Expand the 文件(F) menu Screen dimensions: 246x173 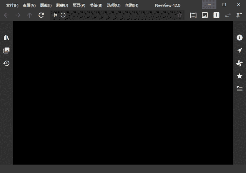click(12, 5)
